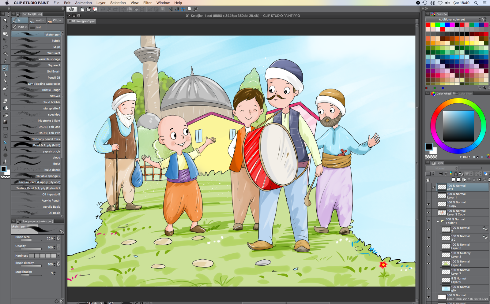Image resolution: width=490 pixels, height=304 pixels.
Task: Select the Oil paint sub tool group
Action: point(55,20)
